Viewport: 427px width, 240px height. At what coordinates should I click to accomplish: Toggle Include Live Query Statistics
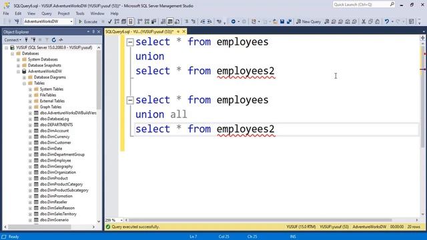point(147,21)
